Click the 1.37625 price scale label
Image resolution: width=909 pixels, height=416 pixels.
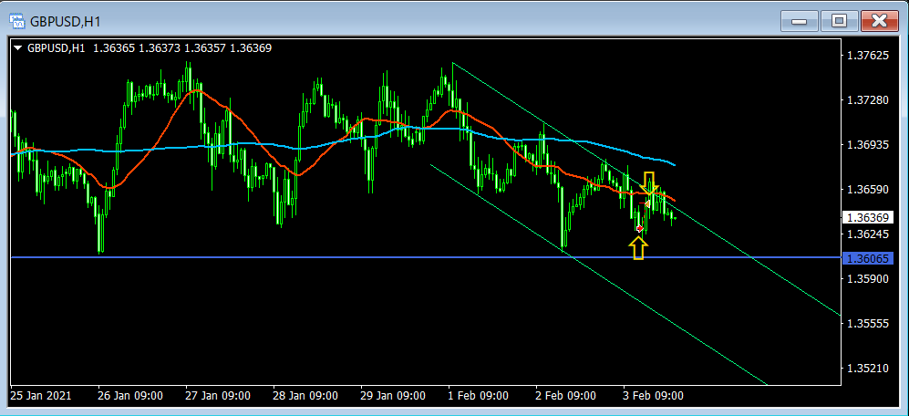coord(868,56)
